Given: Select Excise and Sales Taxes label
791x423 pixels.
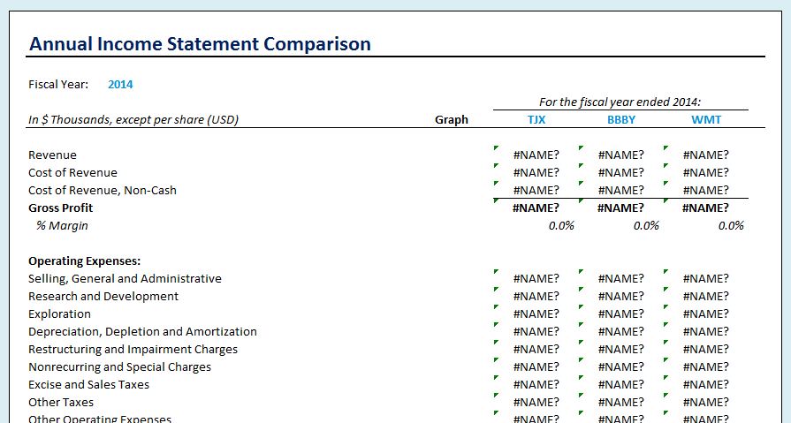Looking at the screenshot, I should coord(88,384).
